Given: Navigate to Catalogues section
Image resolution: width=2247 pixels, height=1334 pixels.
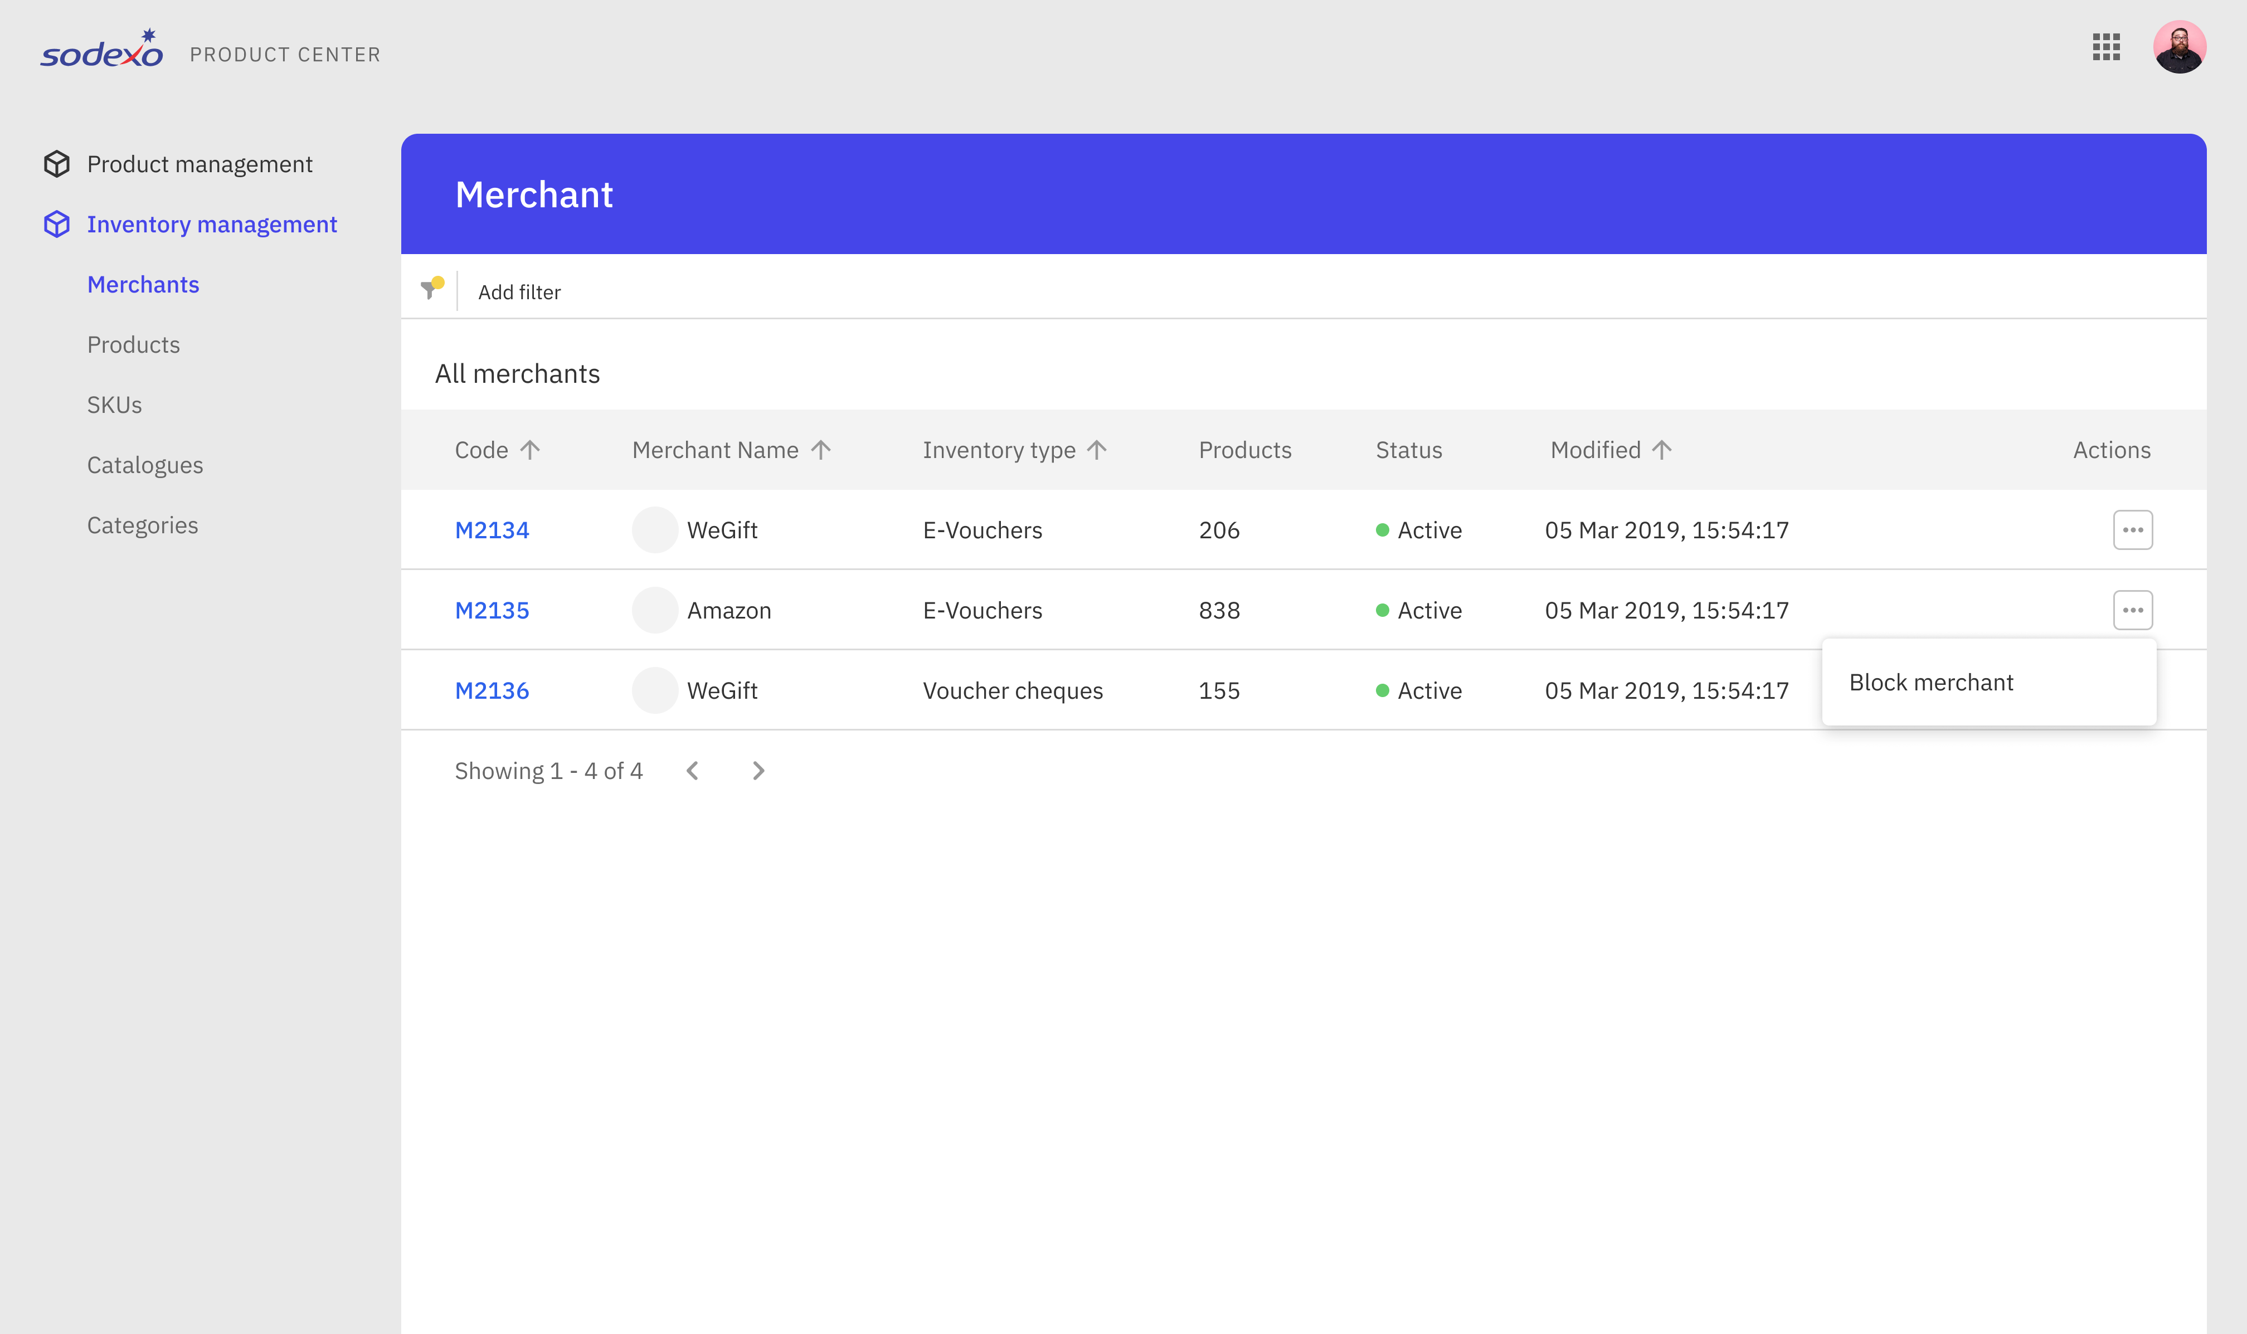Looking at the screenshot, I should coord(145,465).
